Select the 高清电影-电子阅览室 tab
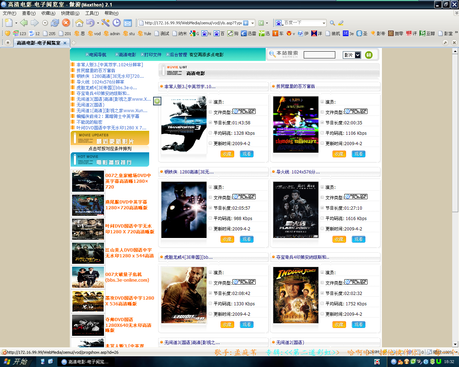459x367 pixels. [x=39, y=43]
